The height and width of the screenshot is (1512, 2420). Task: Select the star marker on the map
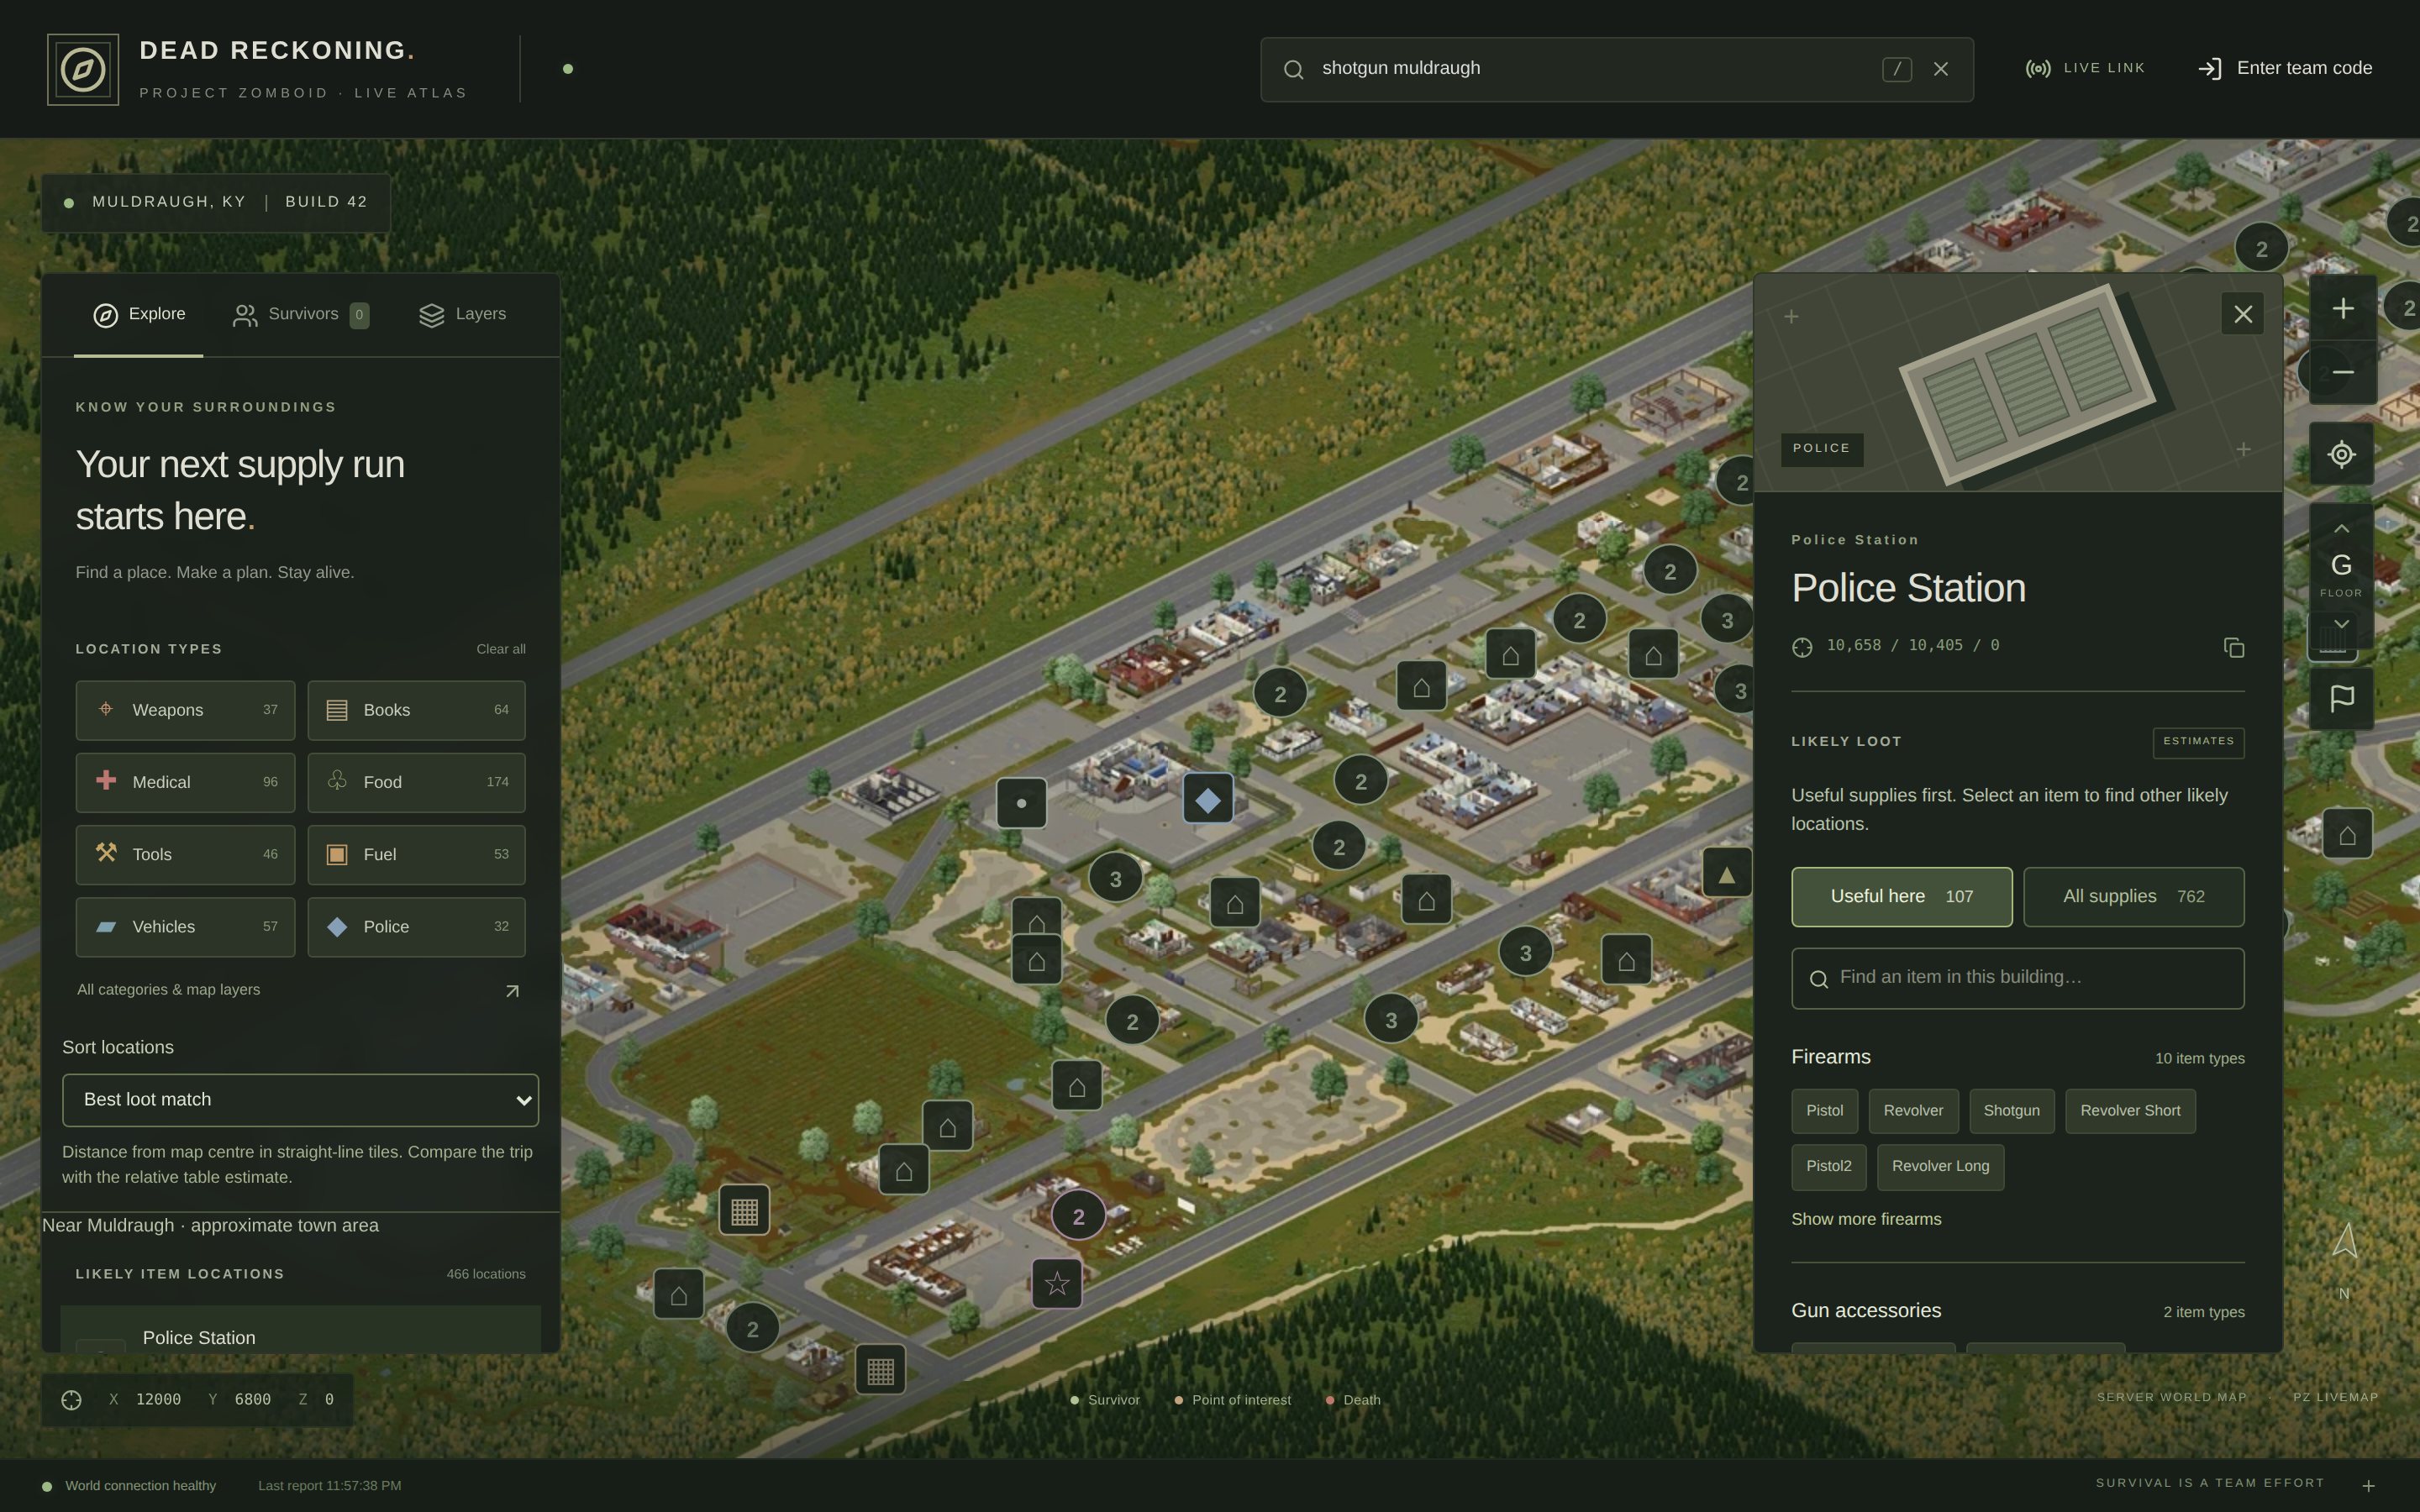point(1057,1283)
